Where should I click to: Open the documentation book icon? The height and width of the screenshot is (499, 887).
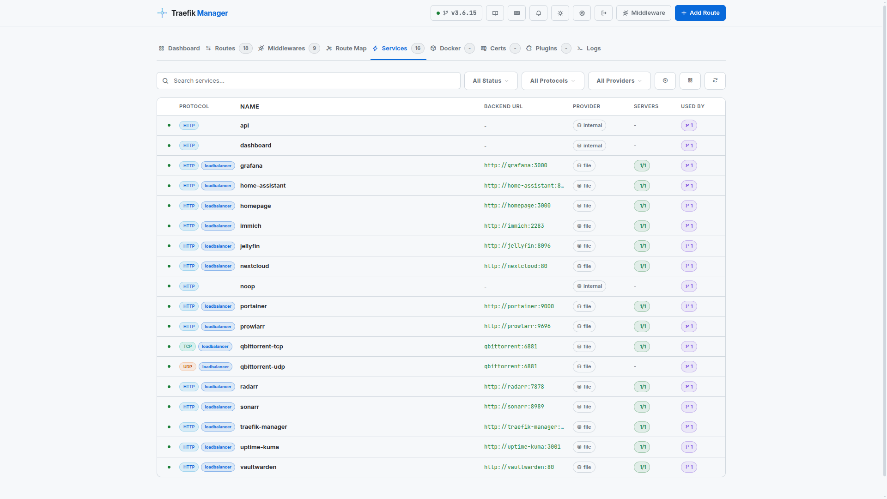click(495, 13)
